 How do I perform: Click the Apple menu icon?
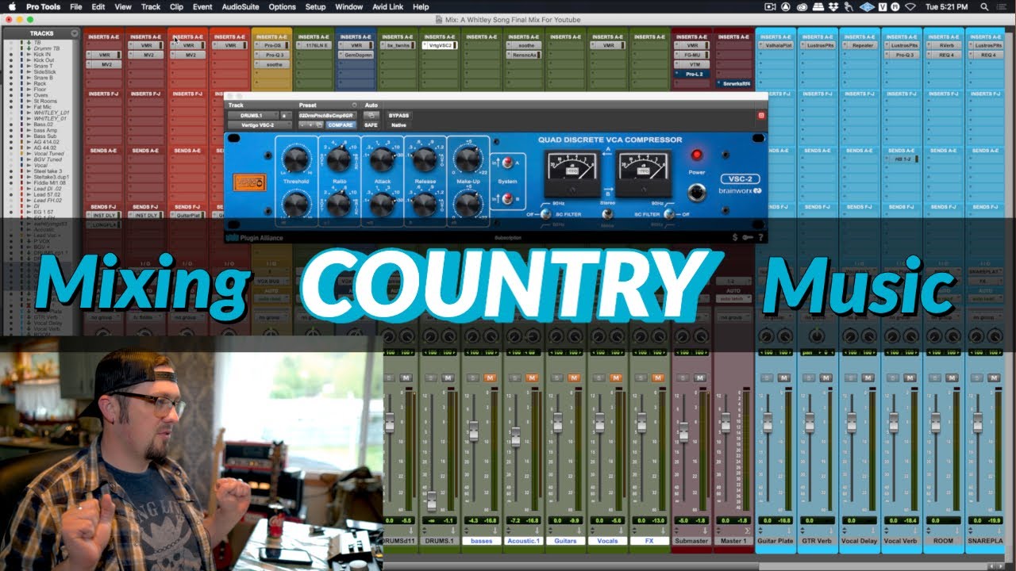12,6
